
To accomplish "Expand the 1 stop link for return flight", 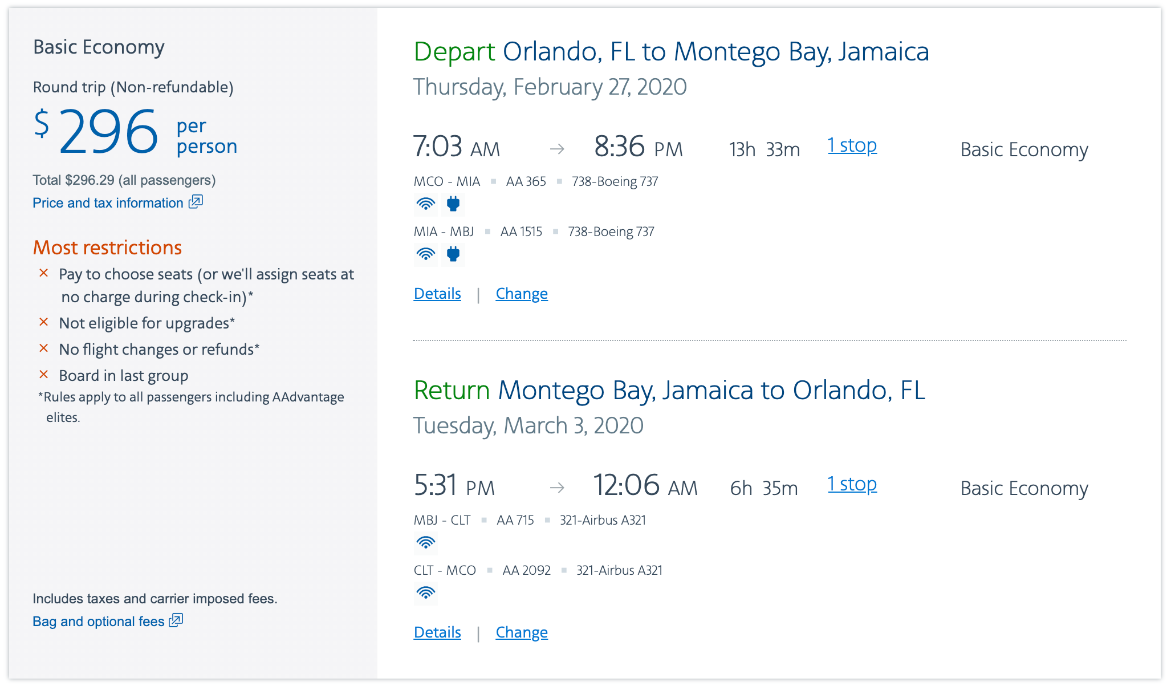I will coord(852,485).
